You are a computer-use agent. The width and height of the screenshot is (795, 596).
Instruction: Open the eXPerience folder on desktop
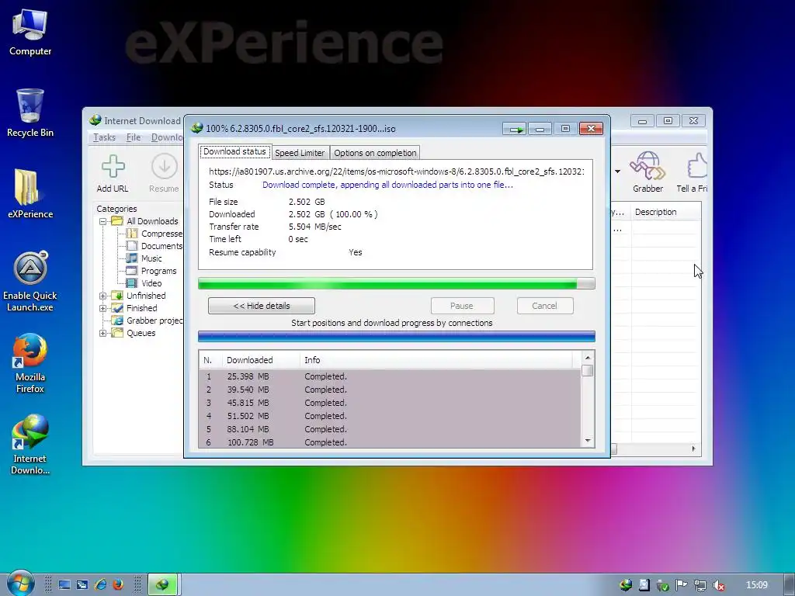[x=30, y=193]
